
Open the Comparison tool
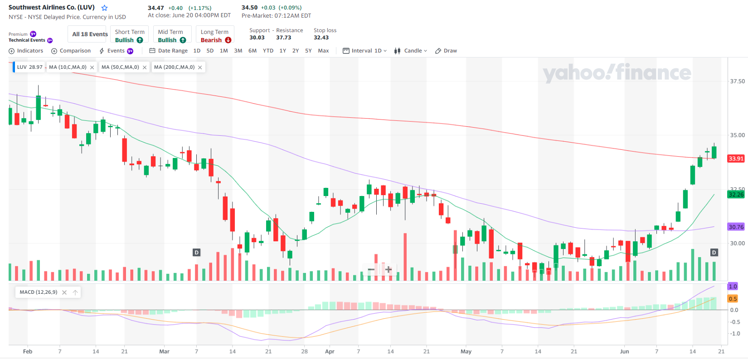71,51
